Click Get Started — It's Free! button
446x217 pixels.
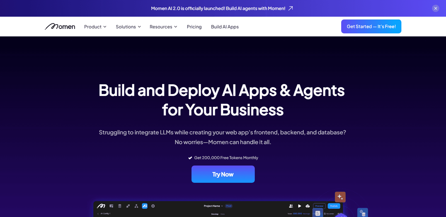tap(371, 26)
